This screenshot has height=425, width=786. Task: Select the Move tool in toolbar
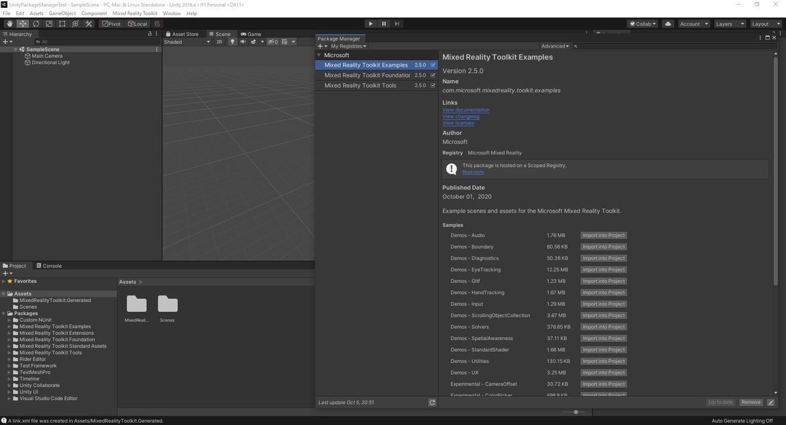(x=23, y=24)
